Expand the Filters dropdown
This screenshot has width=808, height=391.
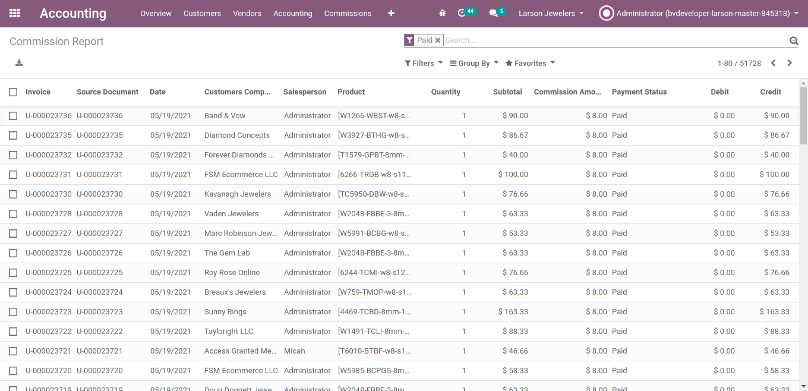pyautogui.click(x=424, y=64)
